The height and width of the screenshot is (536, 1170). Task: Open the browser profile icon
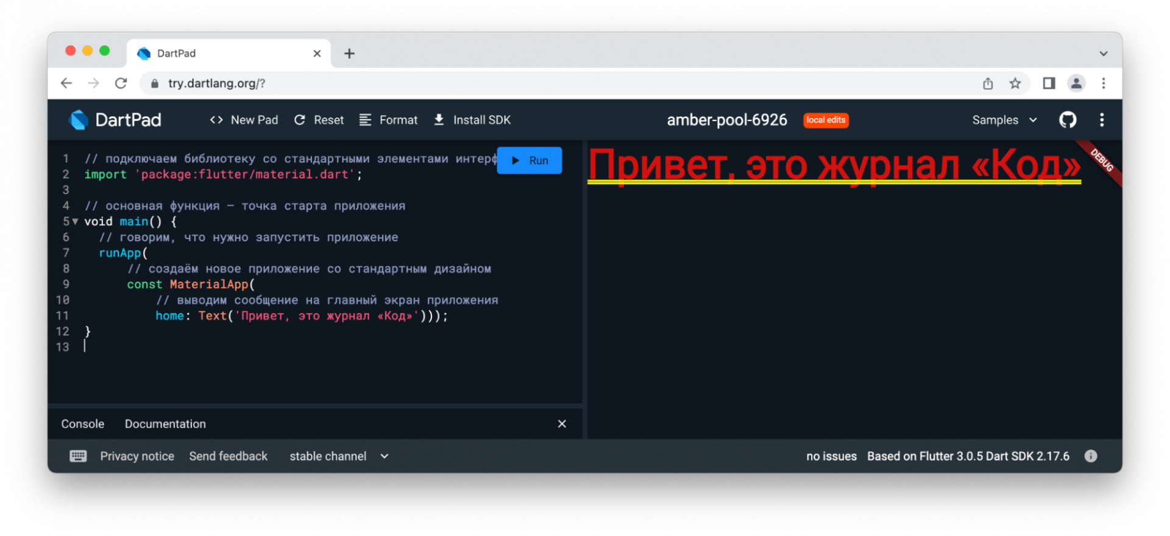click(1076, 83)
